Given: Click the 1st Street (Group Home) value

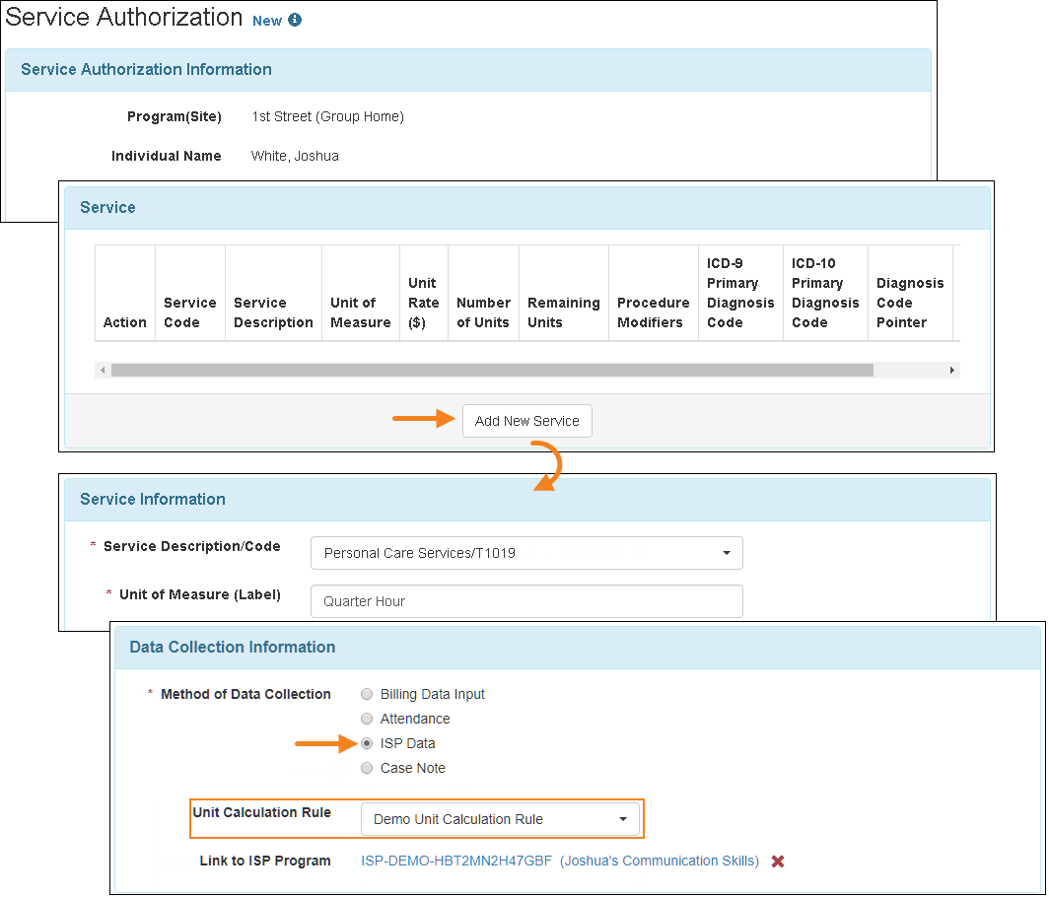Looking at the screenshot, I should [x=327, y=116].
